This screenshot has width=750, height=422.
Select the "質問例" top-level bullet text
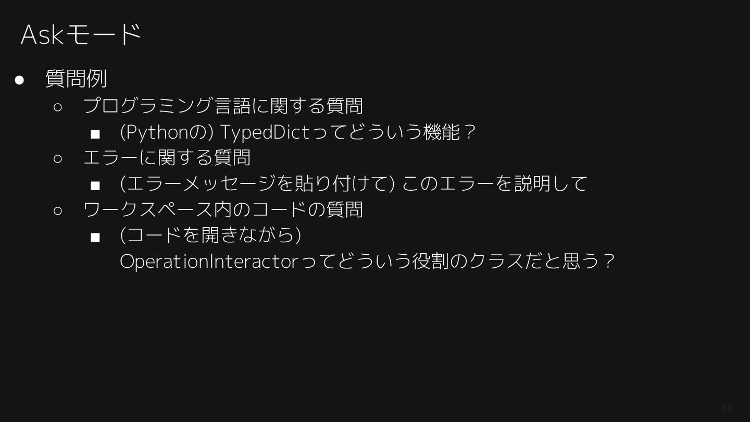coord(76,79)
